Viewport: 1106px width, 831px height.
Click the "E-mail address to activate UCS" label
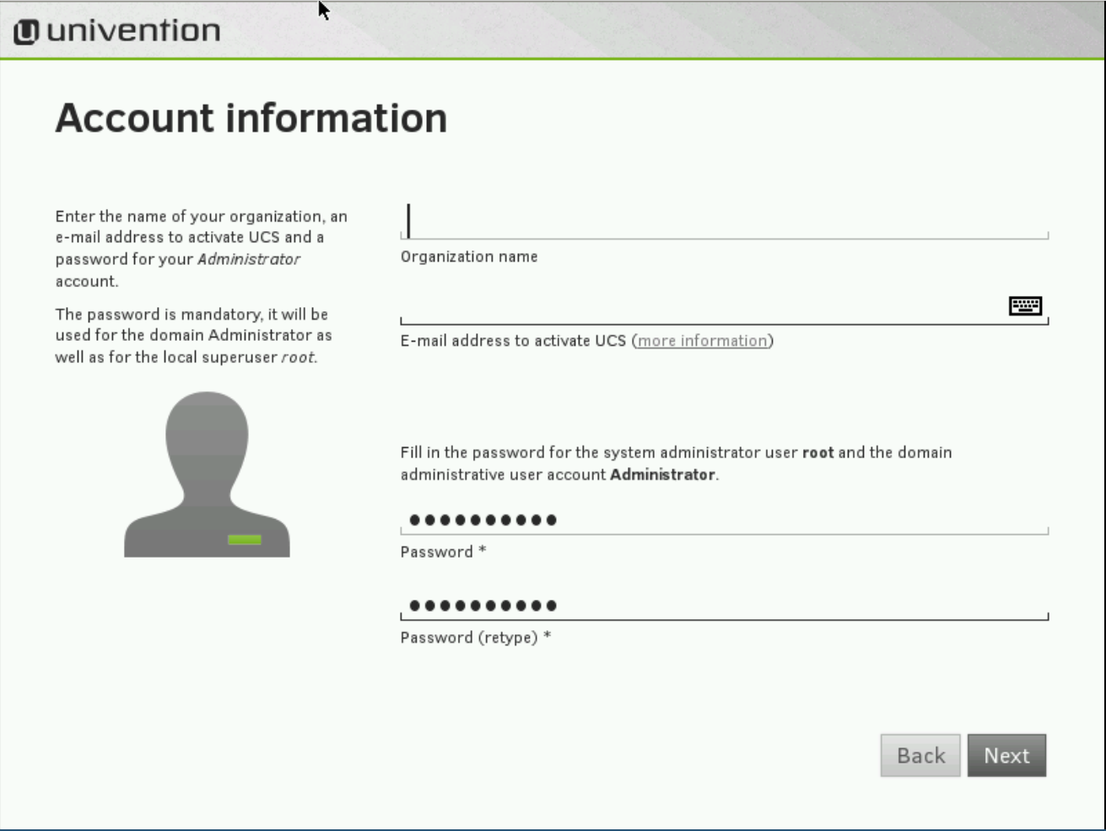[x=513, y=341]
